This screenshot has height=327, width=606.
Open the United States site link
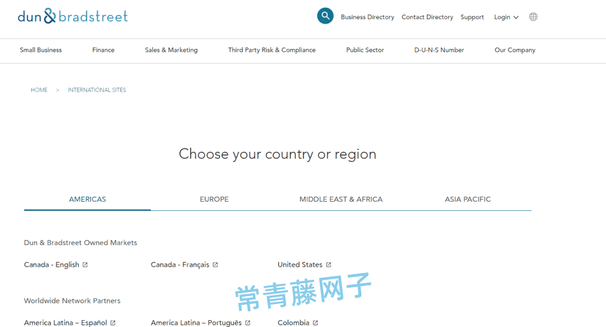[x=300, y=265]
